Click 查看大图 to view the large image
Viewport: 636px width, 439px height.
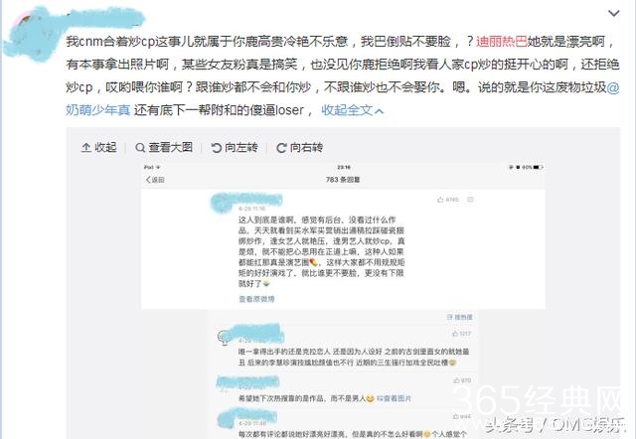point(164,148)
